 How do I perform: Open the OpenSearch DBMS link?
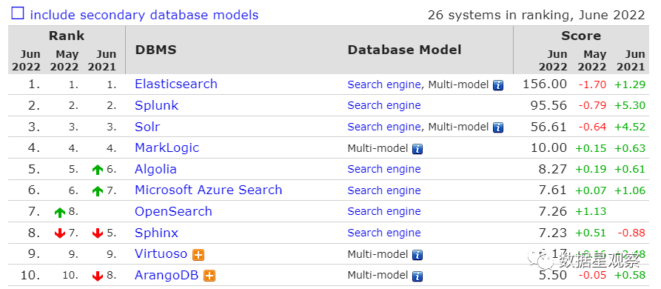(173, 211)
